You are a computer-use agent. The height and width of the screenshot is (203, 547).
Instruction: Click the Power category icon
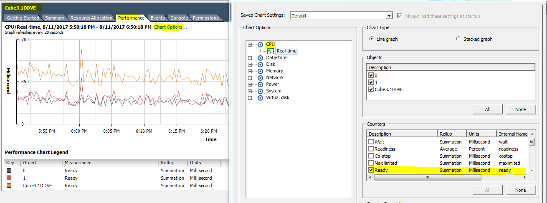pos(261,84)
